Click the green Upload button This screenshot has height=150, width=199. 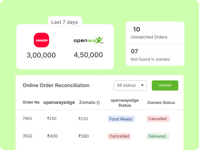[165, 85]
